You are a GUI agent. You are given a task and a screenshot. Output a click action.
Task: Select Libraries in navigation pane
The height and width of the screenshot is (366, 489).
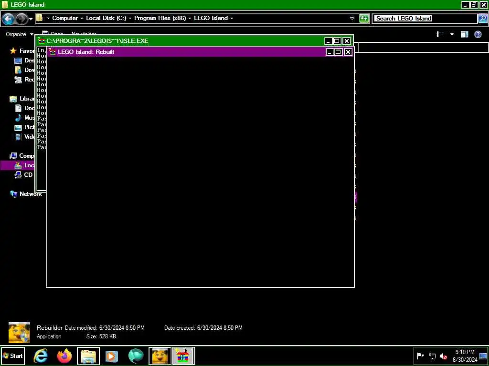pyautogui.click(x=22, y=99)
